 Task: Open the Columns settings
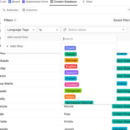click(30, 10)
